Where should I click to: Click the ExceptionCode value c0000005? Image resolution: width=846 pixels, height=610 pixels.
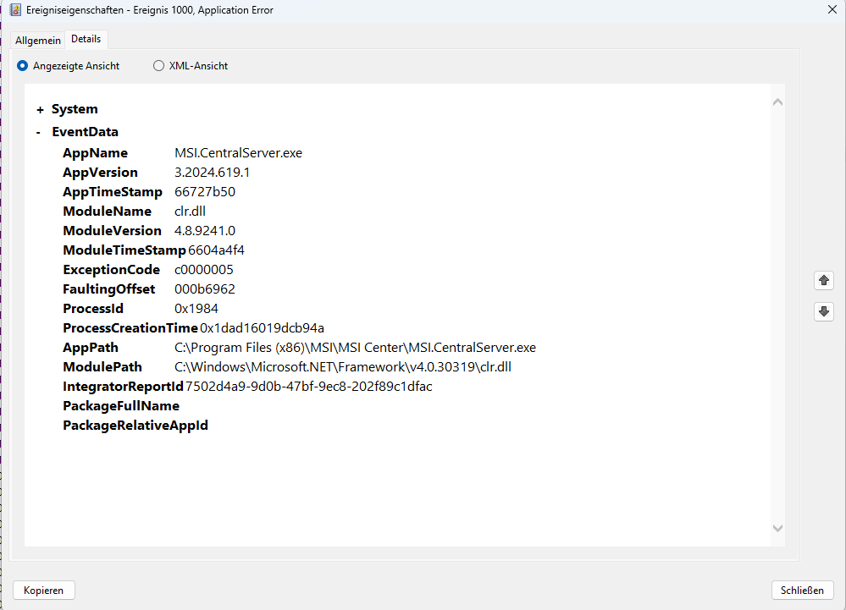(x=204, y=269)
